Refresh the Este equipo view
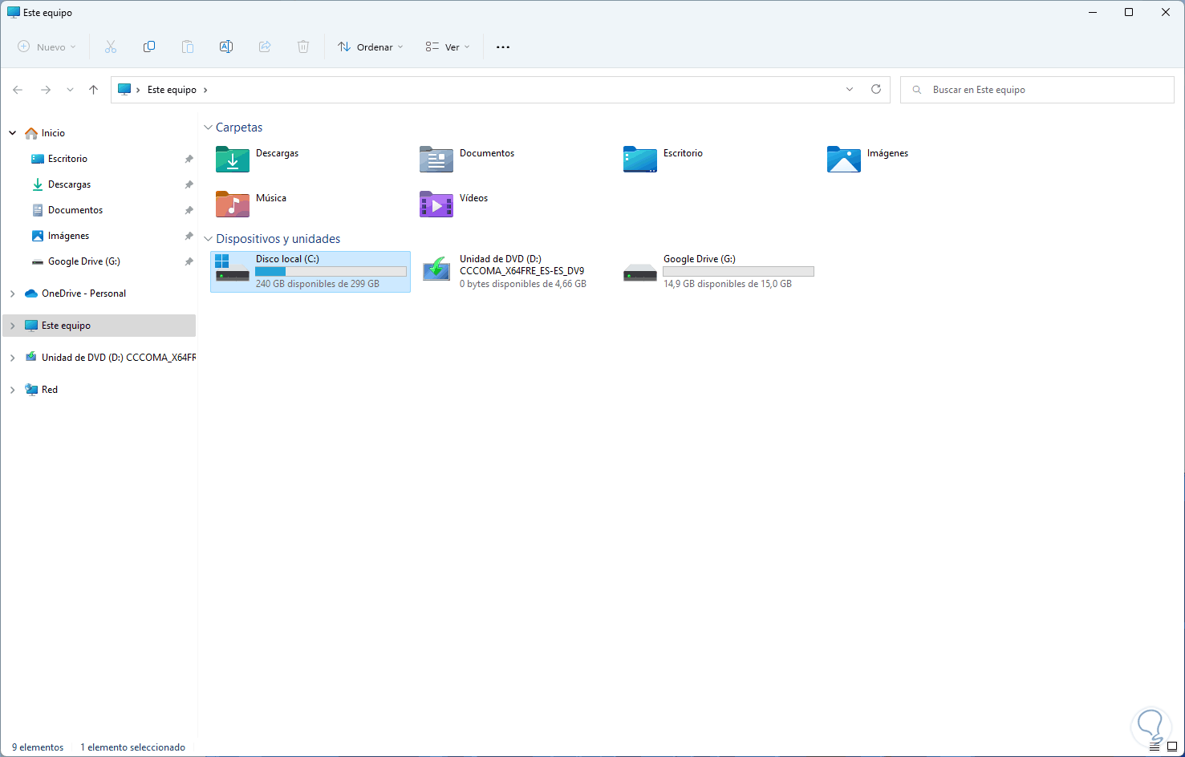Image resolution: width=1185 pixels, height=757 pixels. click(x=876, y=89)
